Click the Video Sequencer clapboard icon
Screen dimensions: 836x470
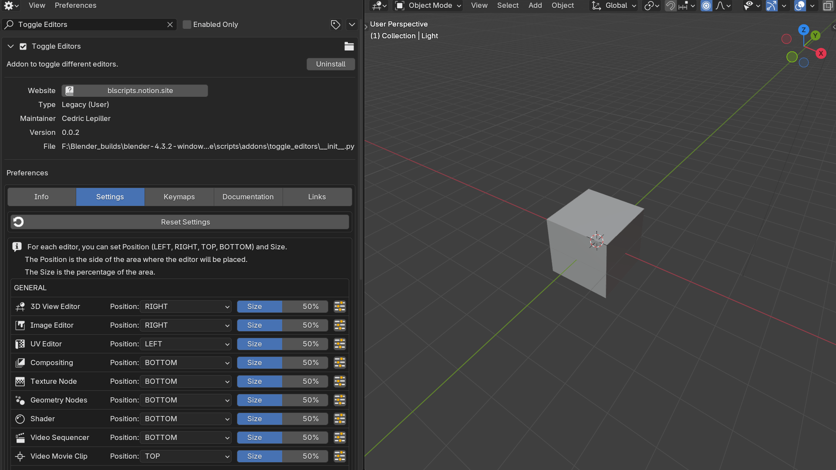20,438
